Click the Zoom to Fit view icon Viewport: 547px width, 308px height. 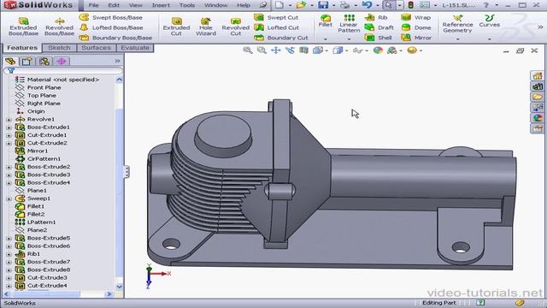tap(248, 50)
